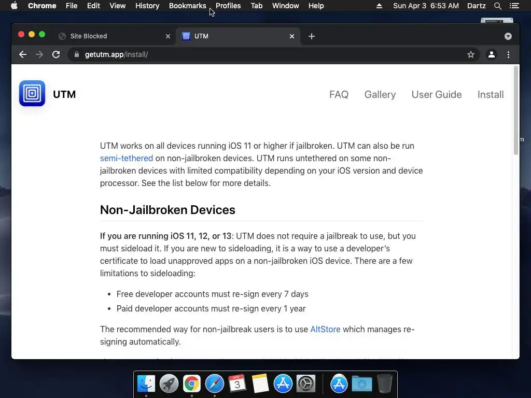
Task: Click the Dartz user name in menu bar
Action: point(476,6)
